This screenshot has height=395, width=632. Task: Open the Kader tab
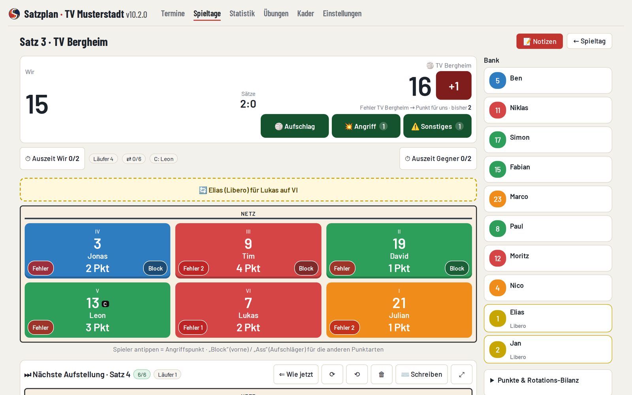click(306, 13)
